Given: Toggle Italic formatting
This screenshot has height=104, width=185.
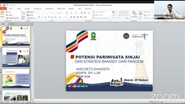Looking at the screenshot, I should click(42, 17).
